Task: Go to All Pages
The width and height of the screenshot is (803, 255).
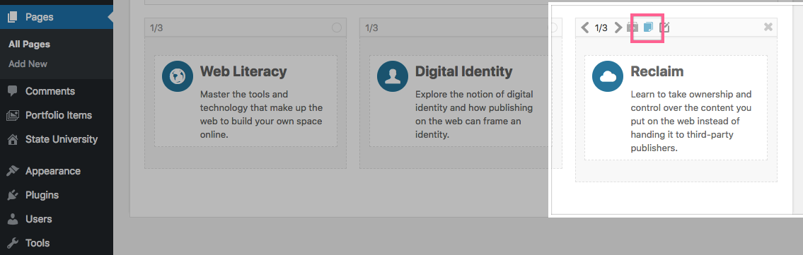Action: pos(29,45)
